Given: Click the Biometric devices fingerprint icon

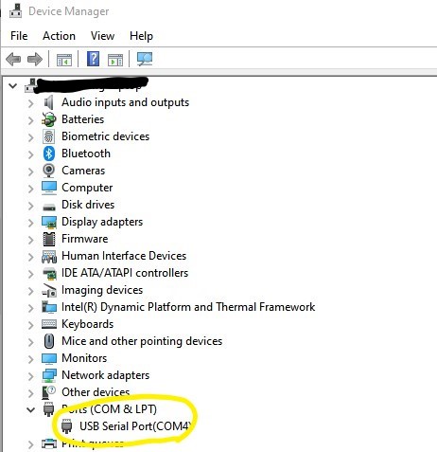Looking at the screenshot, I should pos(49,136).
